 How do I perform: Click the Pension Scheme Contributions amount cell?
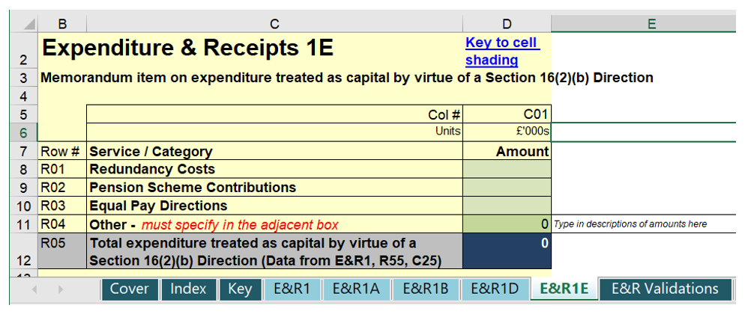tap(507, 188)
